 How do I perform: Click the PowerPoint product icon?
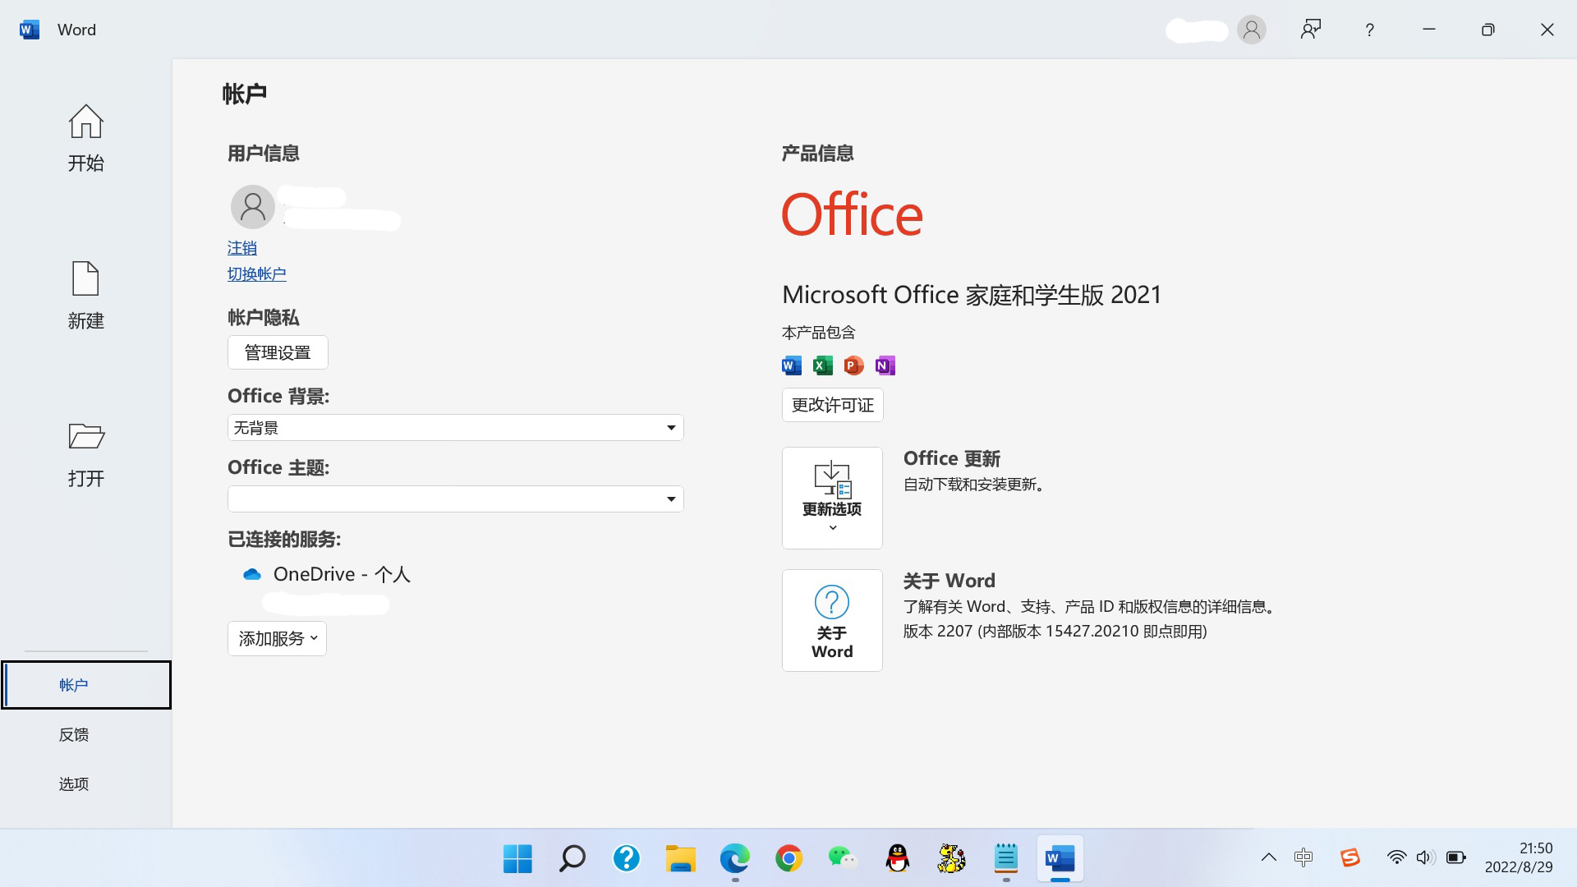tap(854, 365)
